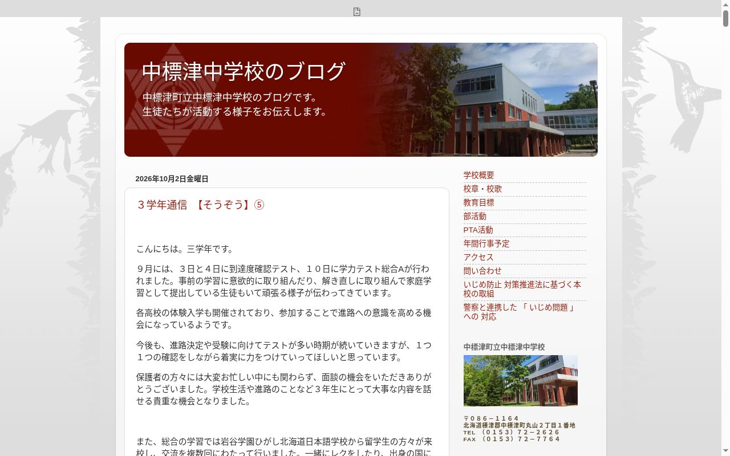
Task: Open いじめ防止 対策推進法 link
Action: tap(522, 289)
